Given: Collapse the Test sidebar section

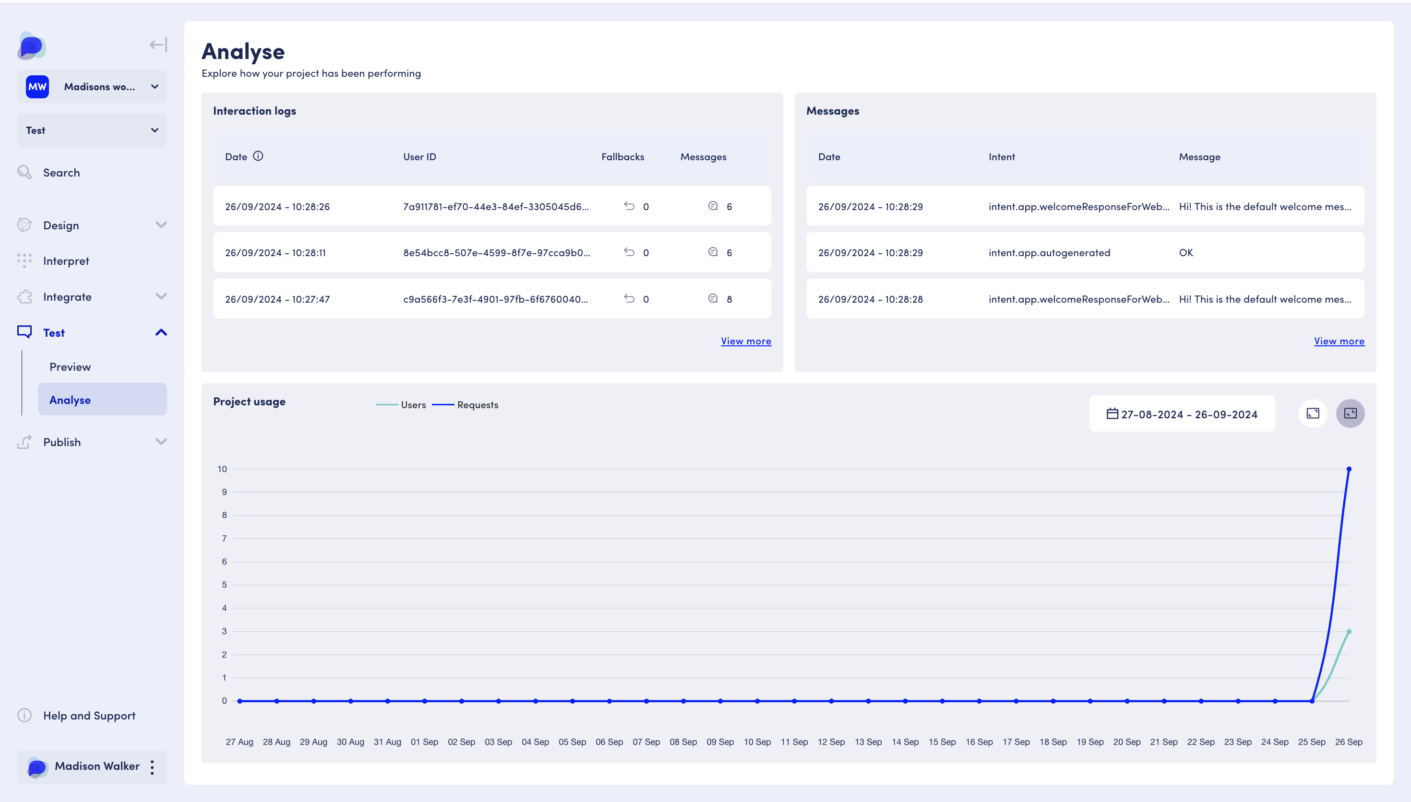Looking at the screenshot, I should coord(161,333).
